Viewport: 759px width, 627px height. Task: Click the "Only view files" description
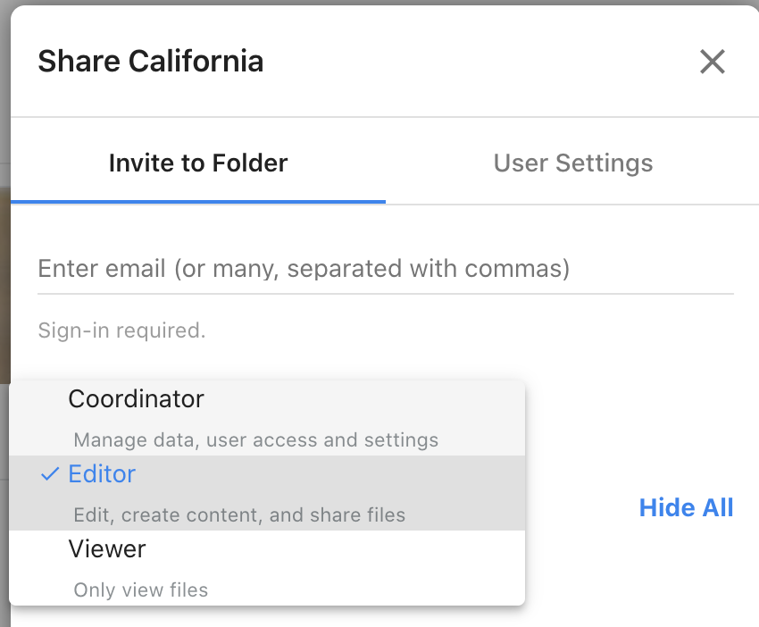point(141,590)
